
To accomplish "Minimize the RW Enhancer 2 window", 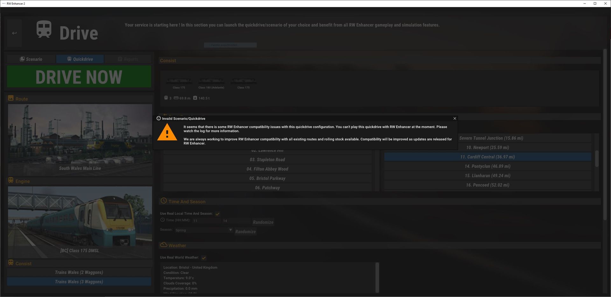I will 585,3.
